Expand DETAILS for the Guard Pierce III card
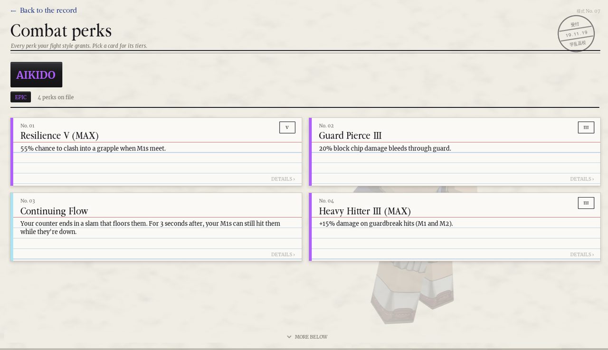This screenshot has height=350, width=608. pyautogui.click(x=582, y=179)
